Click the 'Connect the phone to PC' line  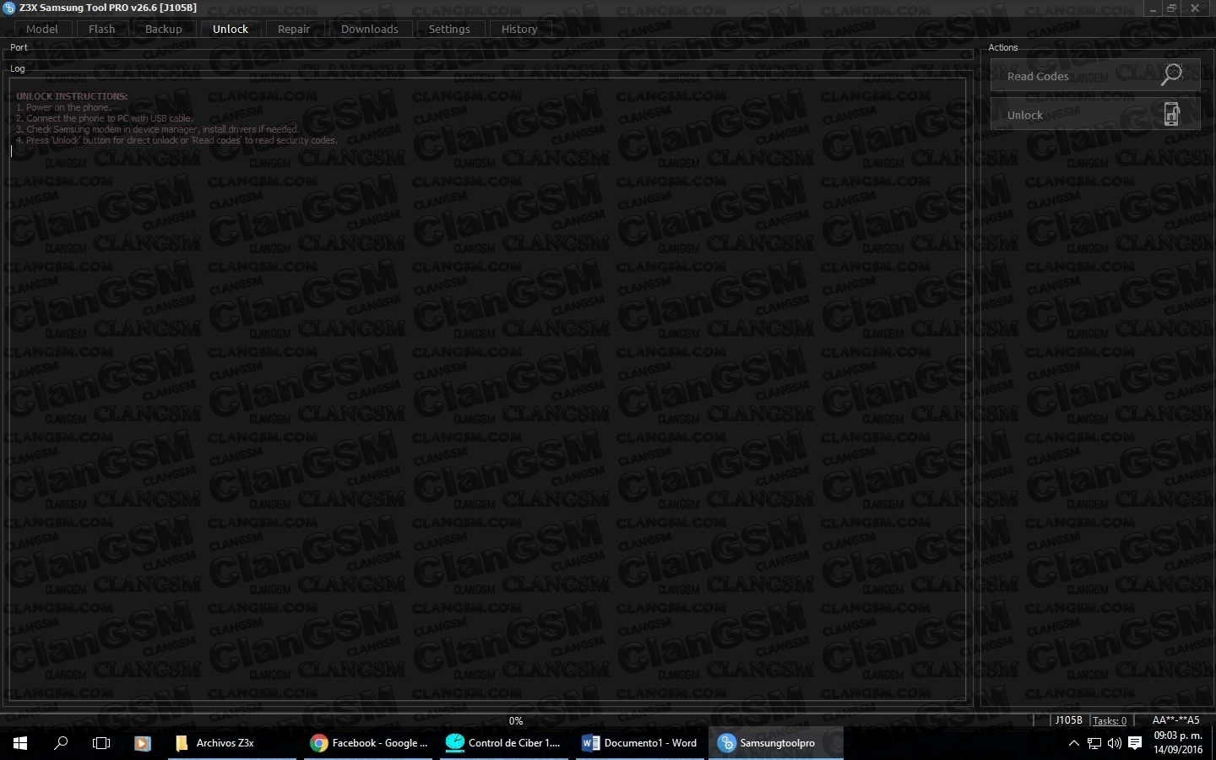coord(105,118)
